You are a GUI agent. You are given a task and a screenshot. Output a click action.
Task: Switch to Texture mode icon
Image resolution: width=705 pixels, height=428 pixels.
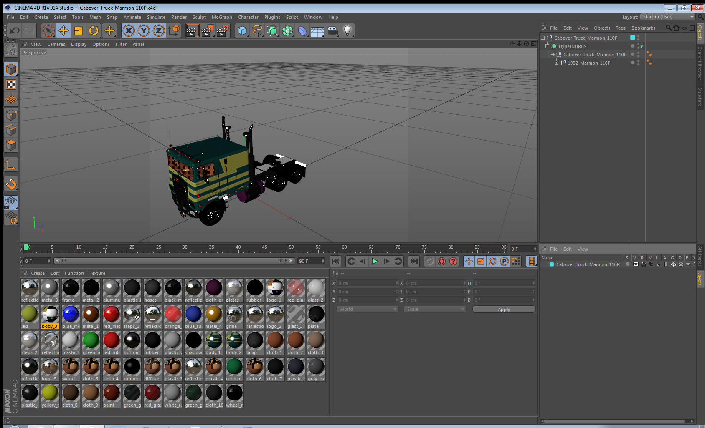click(11, 85)
